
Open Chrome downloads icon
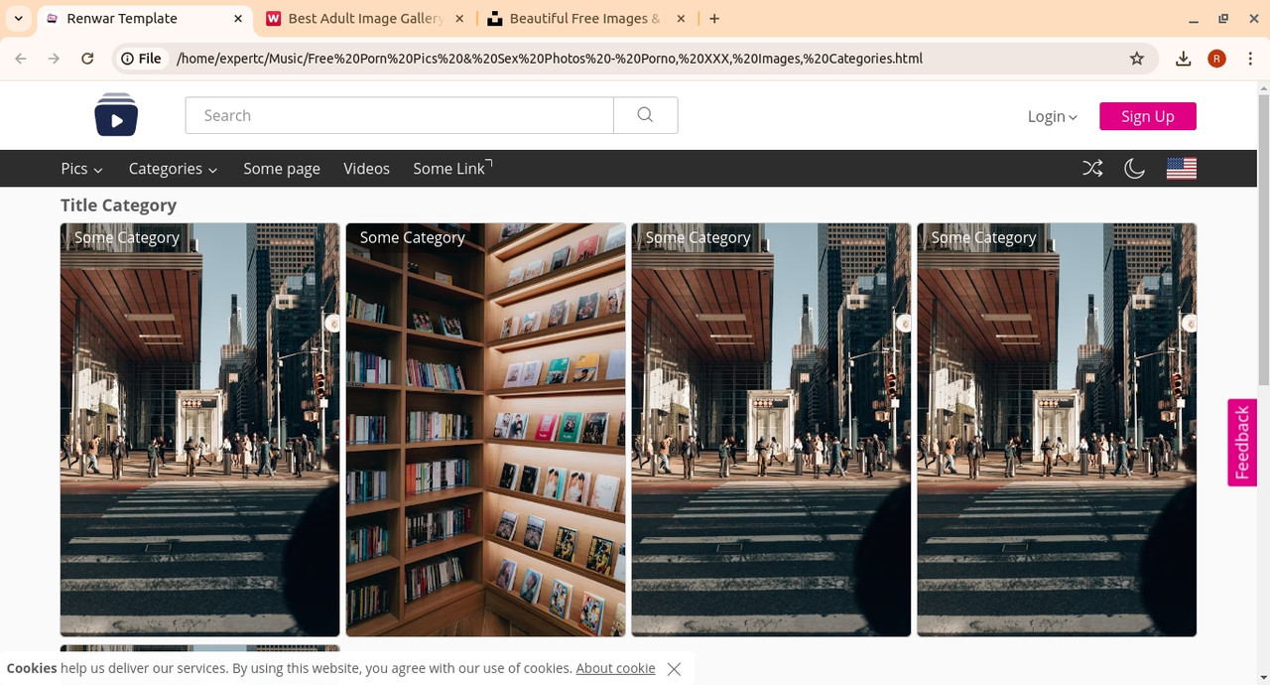[1183, 59]
